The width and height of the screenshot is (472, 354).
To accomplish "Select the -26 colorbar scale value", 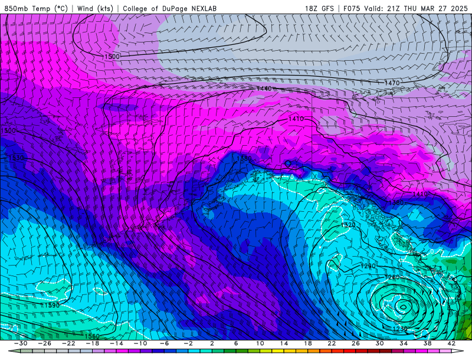I will coord(44,343).
